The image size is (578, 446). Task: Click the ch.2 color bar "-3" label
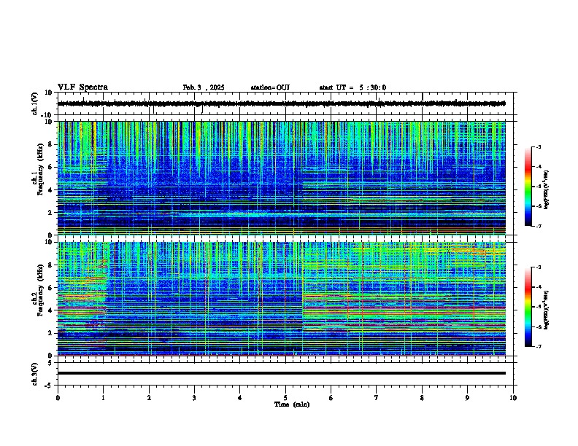539,267
